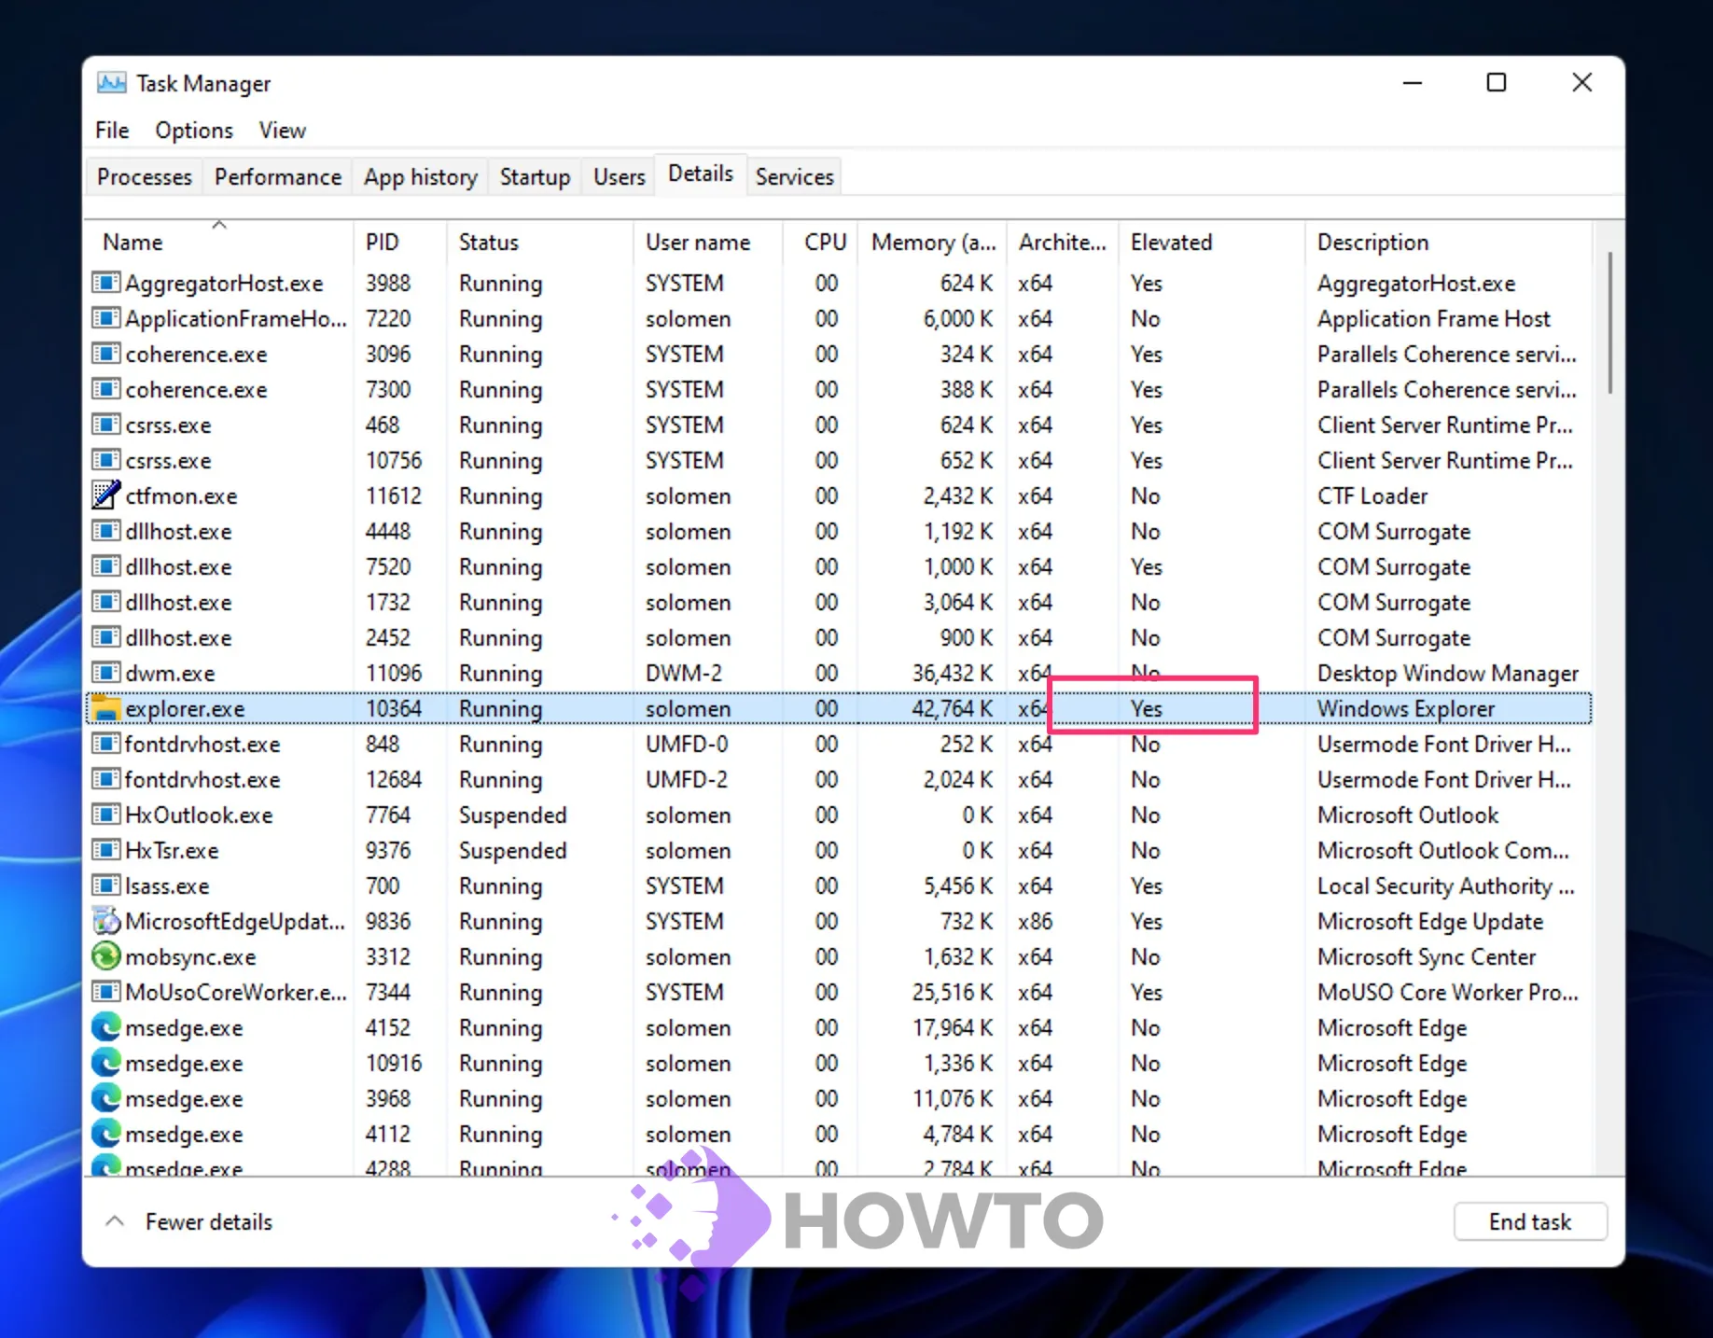The image size is (1713, 1338).
Task: Click the Edge icon for msedge.exe PID 3968
Action: (105, 1098)
